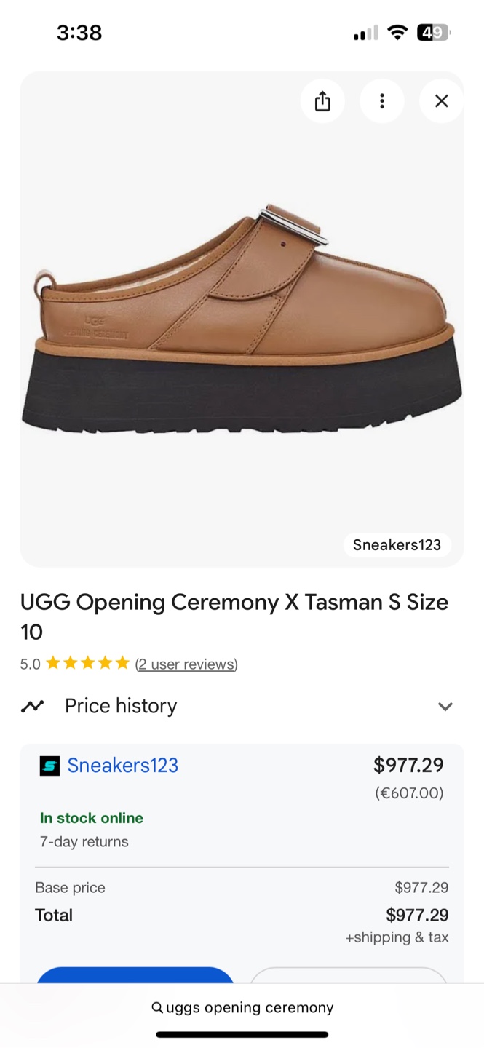Tap the share icon above the product image
Screen dimensions: 484x1048
pyautogui.click(x=322, y=101)
